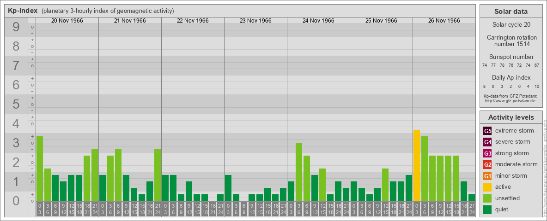Click the sunspot value 67

tap(537, 65)
